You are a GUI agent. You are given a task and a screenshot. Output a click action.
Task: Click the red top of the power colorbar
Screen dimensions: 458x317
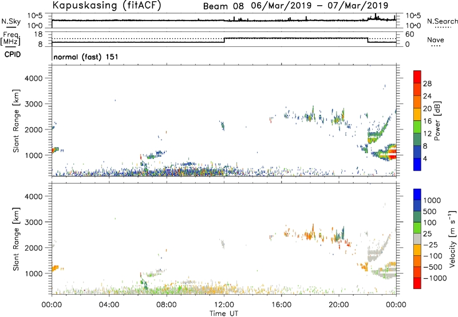click(x=417, y=77)
